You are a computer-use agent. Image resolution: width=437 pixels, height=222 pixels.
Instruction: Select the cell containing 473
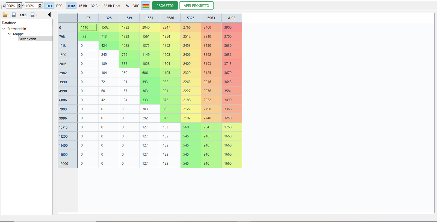(88, 36)
